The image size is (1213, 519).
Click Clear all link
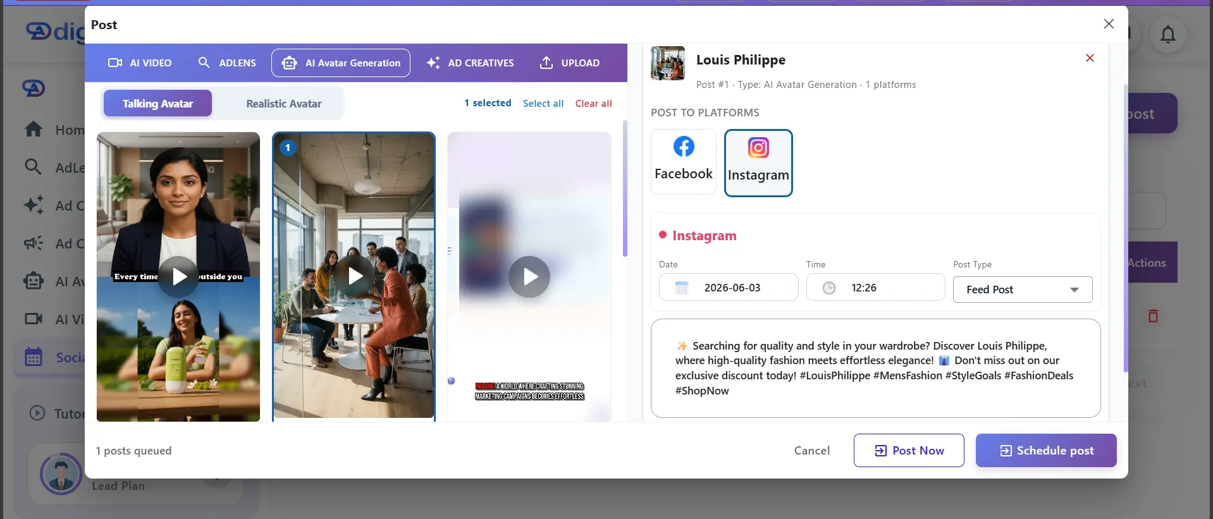click(593, 103)
